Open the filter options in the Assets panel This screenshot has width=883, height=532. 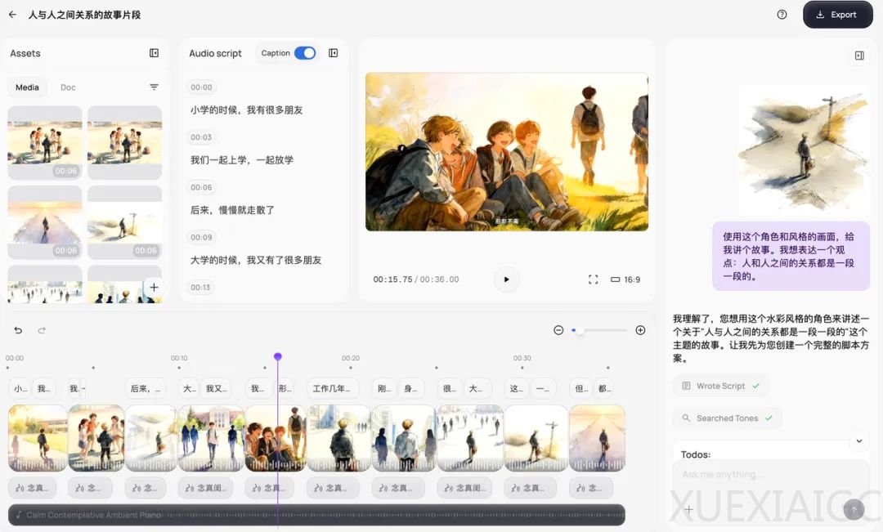[x=155, y=87]
